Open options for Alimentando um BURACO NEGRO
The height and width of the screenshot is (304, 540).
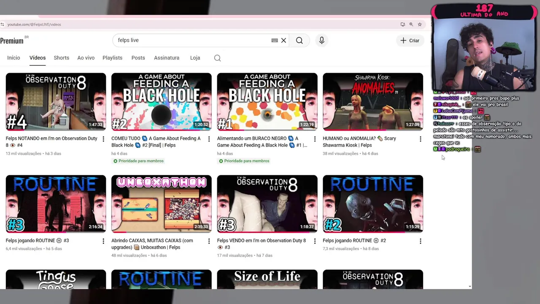315,139
